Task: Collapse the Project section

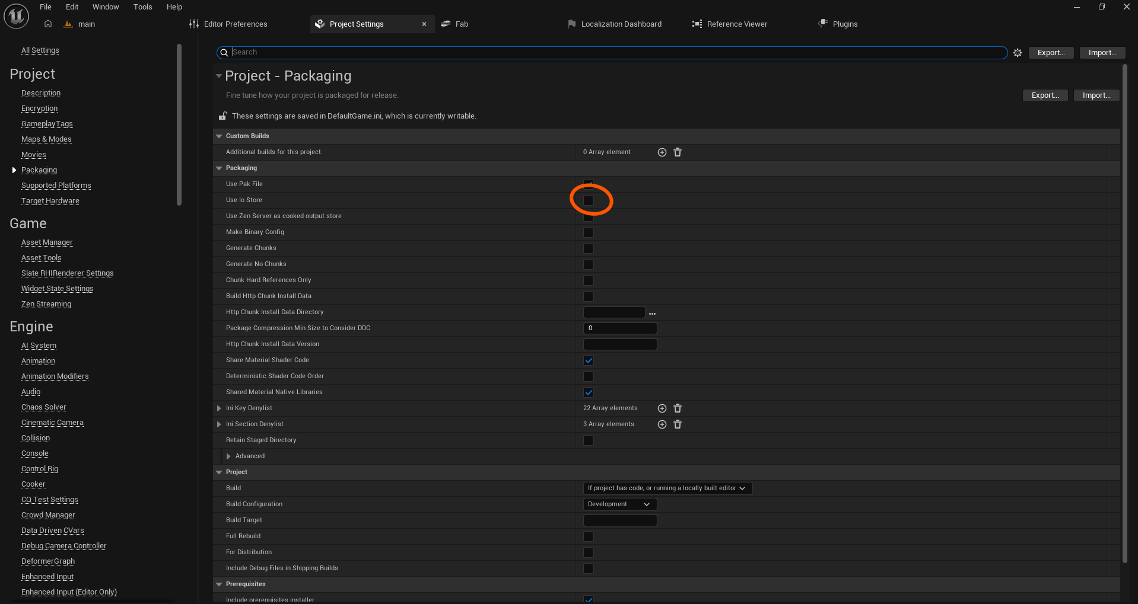Action: [219, 472]
